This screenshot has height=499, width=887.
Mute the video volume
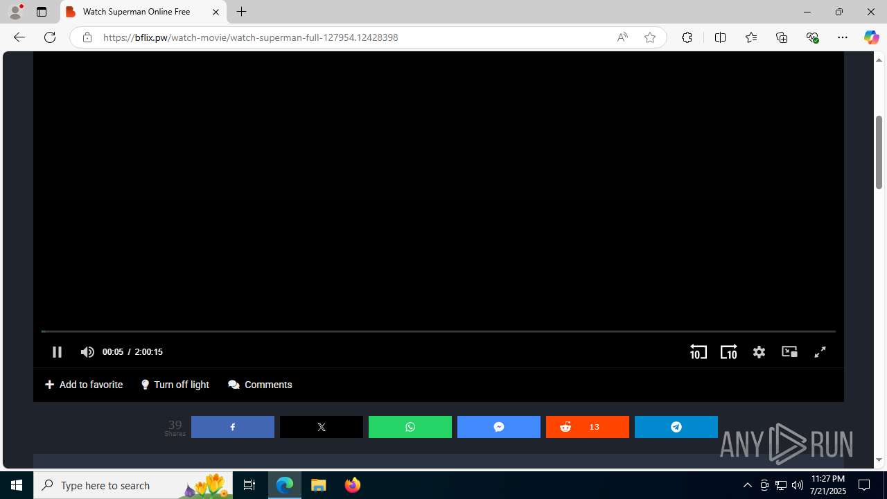pos(87,352)
